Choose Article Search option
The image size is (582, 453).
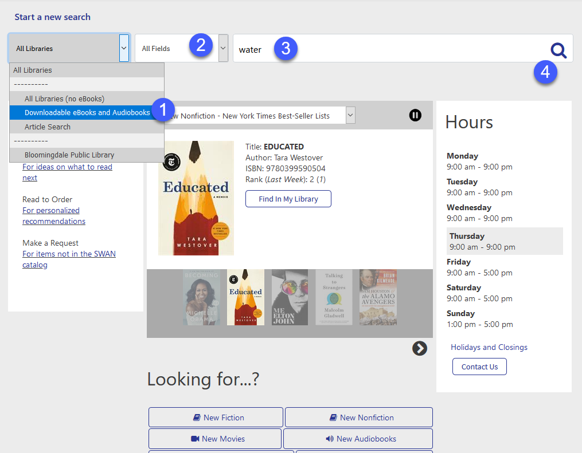click(x=87, y=127)
